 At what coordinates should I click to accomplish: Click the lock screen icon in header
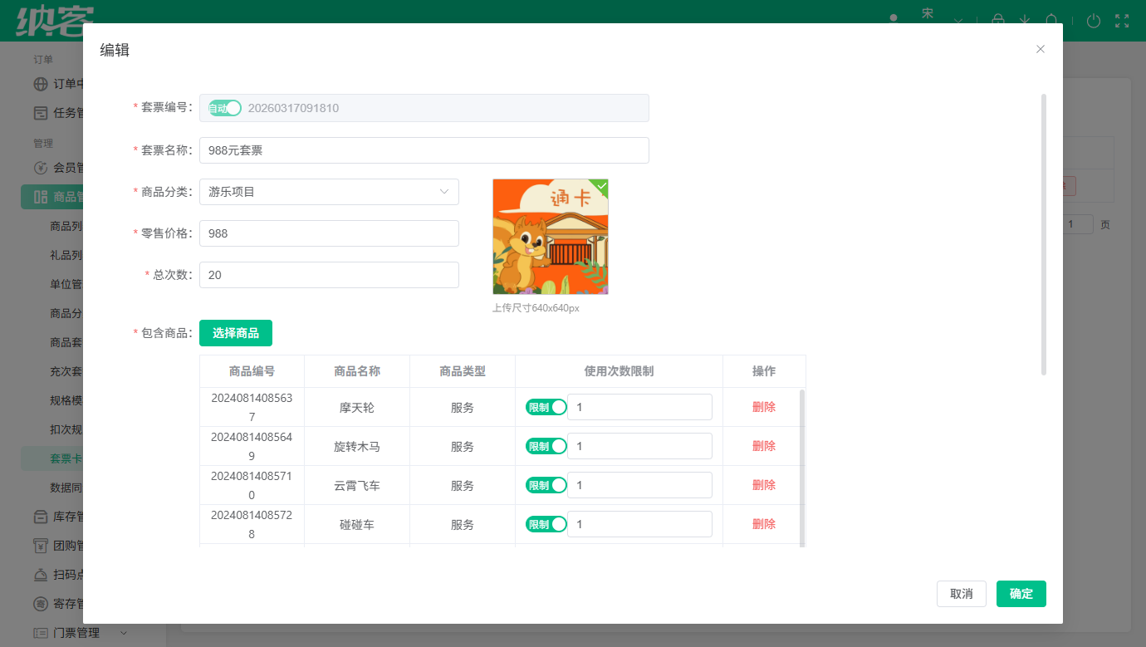(998, 21)
